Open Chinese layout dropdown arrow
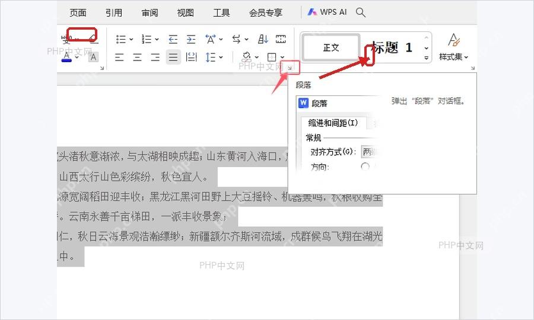534x320 pixels. (221, 40)
